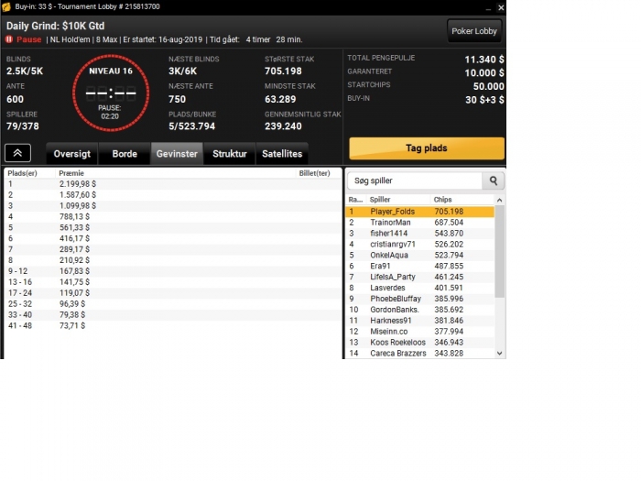641x481 pixels.
Task: Click the search magnifier icon
Action: point(494,180)
